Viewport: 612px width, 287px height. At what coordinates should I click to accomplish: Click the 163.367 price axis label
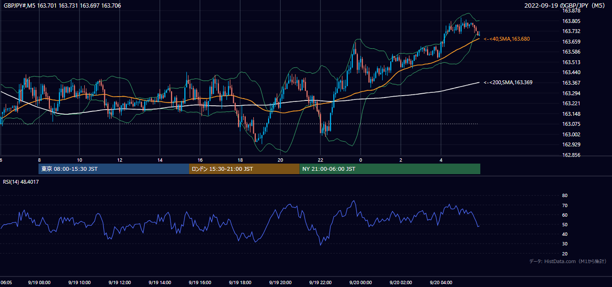pyautogui.click(x=571, y=83)
